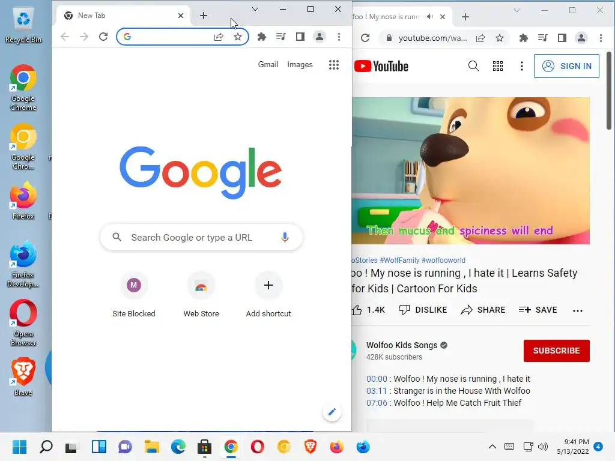
Task: Click the YouTube page vertical scrollbar
Action: [609, 91]
